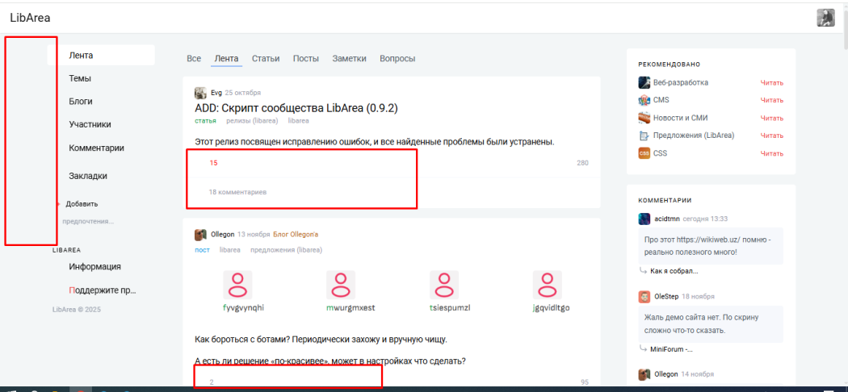Open the user avatar in the header
Image resolution: width=848 pixels, height=392 pixels.
coord(825,18)
